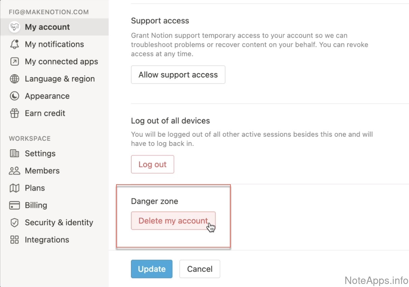Go to My connected apps

[61, 62]
